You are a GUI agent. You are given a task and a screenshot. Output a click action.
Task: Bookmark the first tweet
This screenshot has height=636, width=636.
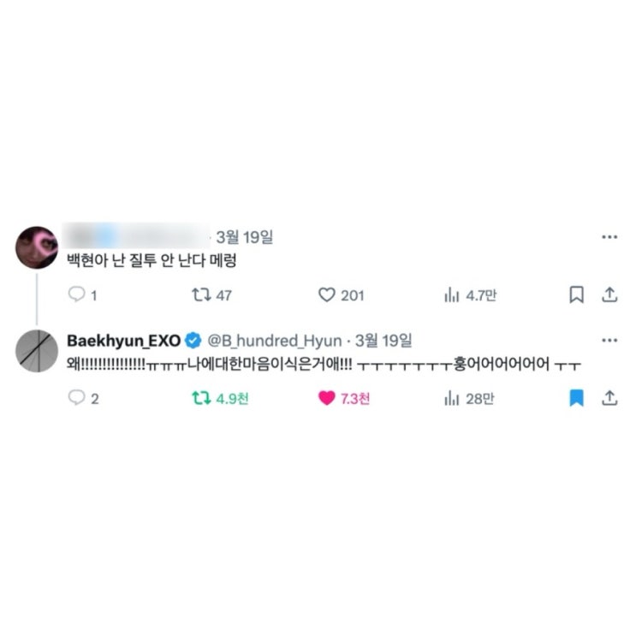576,294
